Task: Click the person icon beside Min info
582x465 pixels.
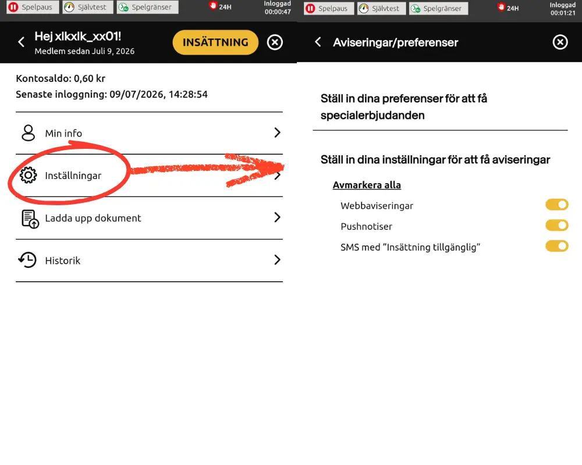Action: pyautogui.click(x=28, y=133)
